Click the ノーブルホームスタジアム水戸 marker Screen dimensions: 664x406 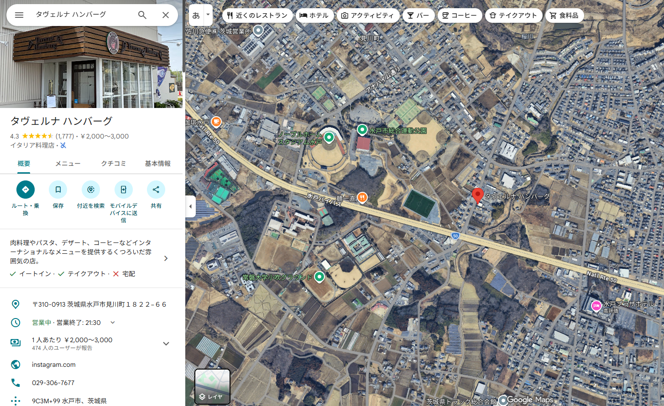[x=329, y=137]
